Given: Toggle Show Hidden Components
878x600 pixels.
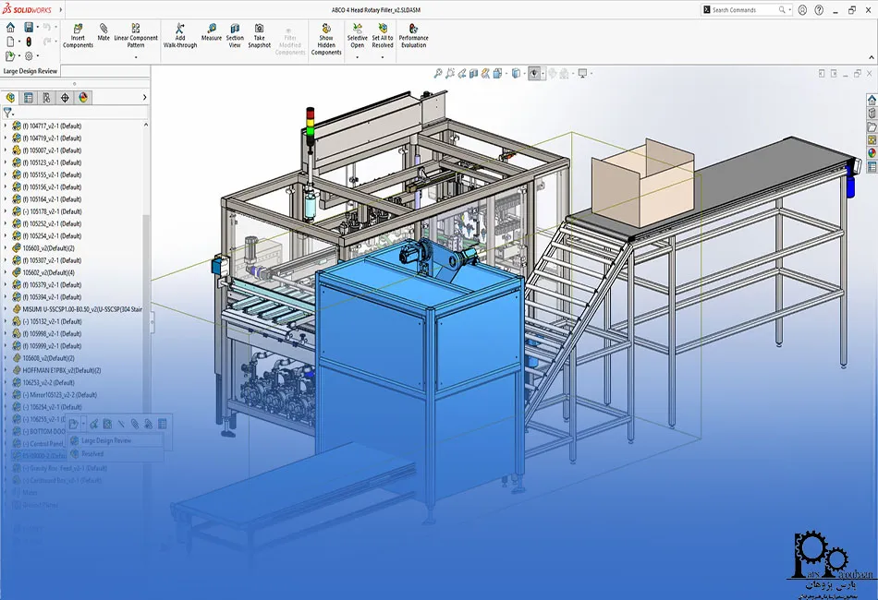Looking at the screenshot, I should click(326, 39).
